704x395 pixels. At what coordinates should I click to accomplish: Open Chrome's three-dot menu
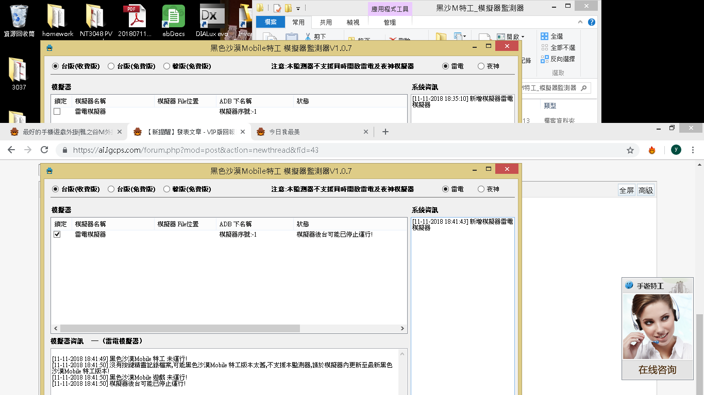pyautogui.click(x=694, y=150)
